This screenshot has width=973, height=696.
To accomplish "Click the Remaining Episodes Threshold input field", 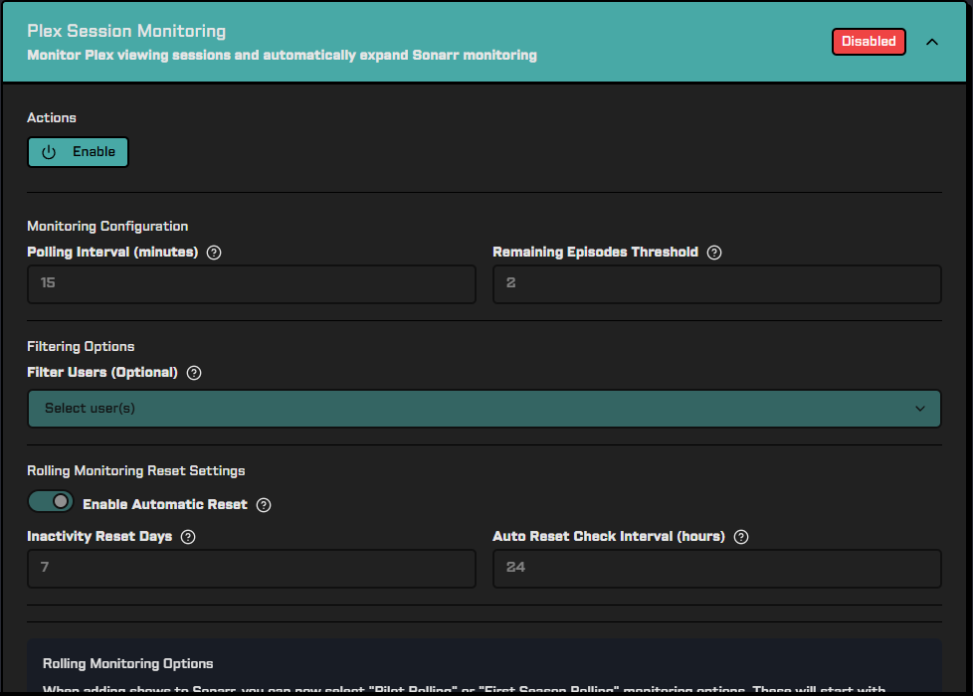I will point(716,284).
